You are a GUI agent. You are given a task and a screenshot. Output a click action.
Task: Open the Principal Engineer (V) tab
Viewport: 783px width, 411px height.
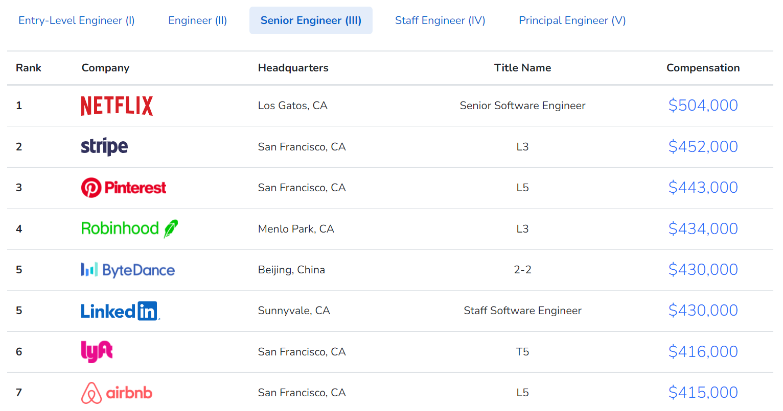[572, 20]
